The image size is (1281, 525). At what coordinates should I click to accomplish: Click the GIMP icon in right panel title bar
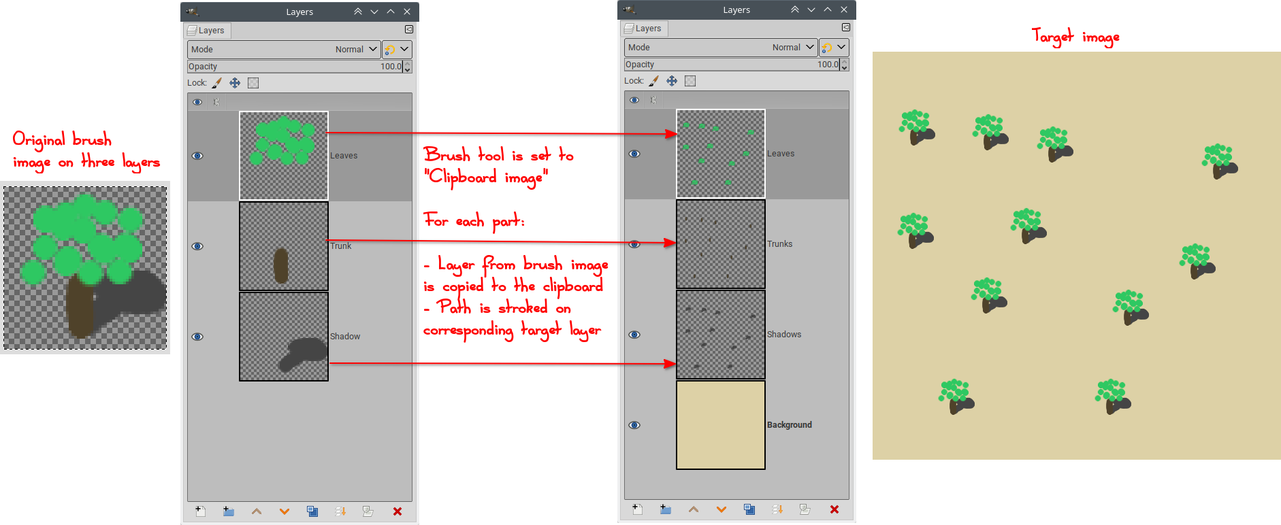tap(630, 10)
